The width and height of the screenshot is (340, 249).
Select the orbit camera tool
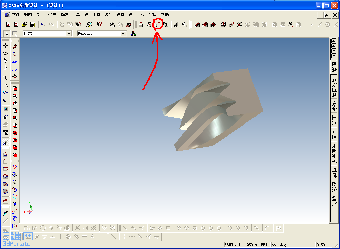[5, 53]
